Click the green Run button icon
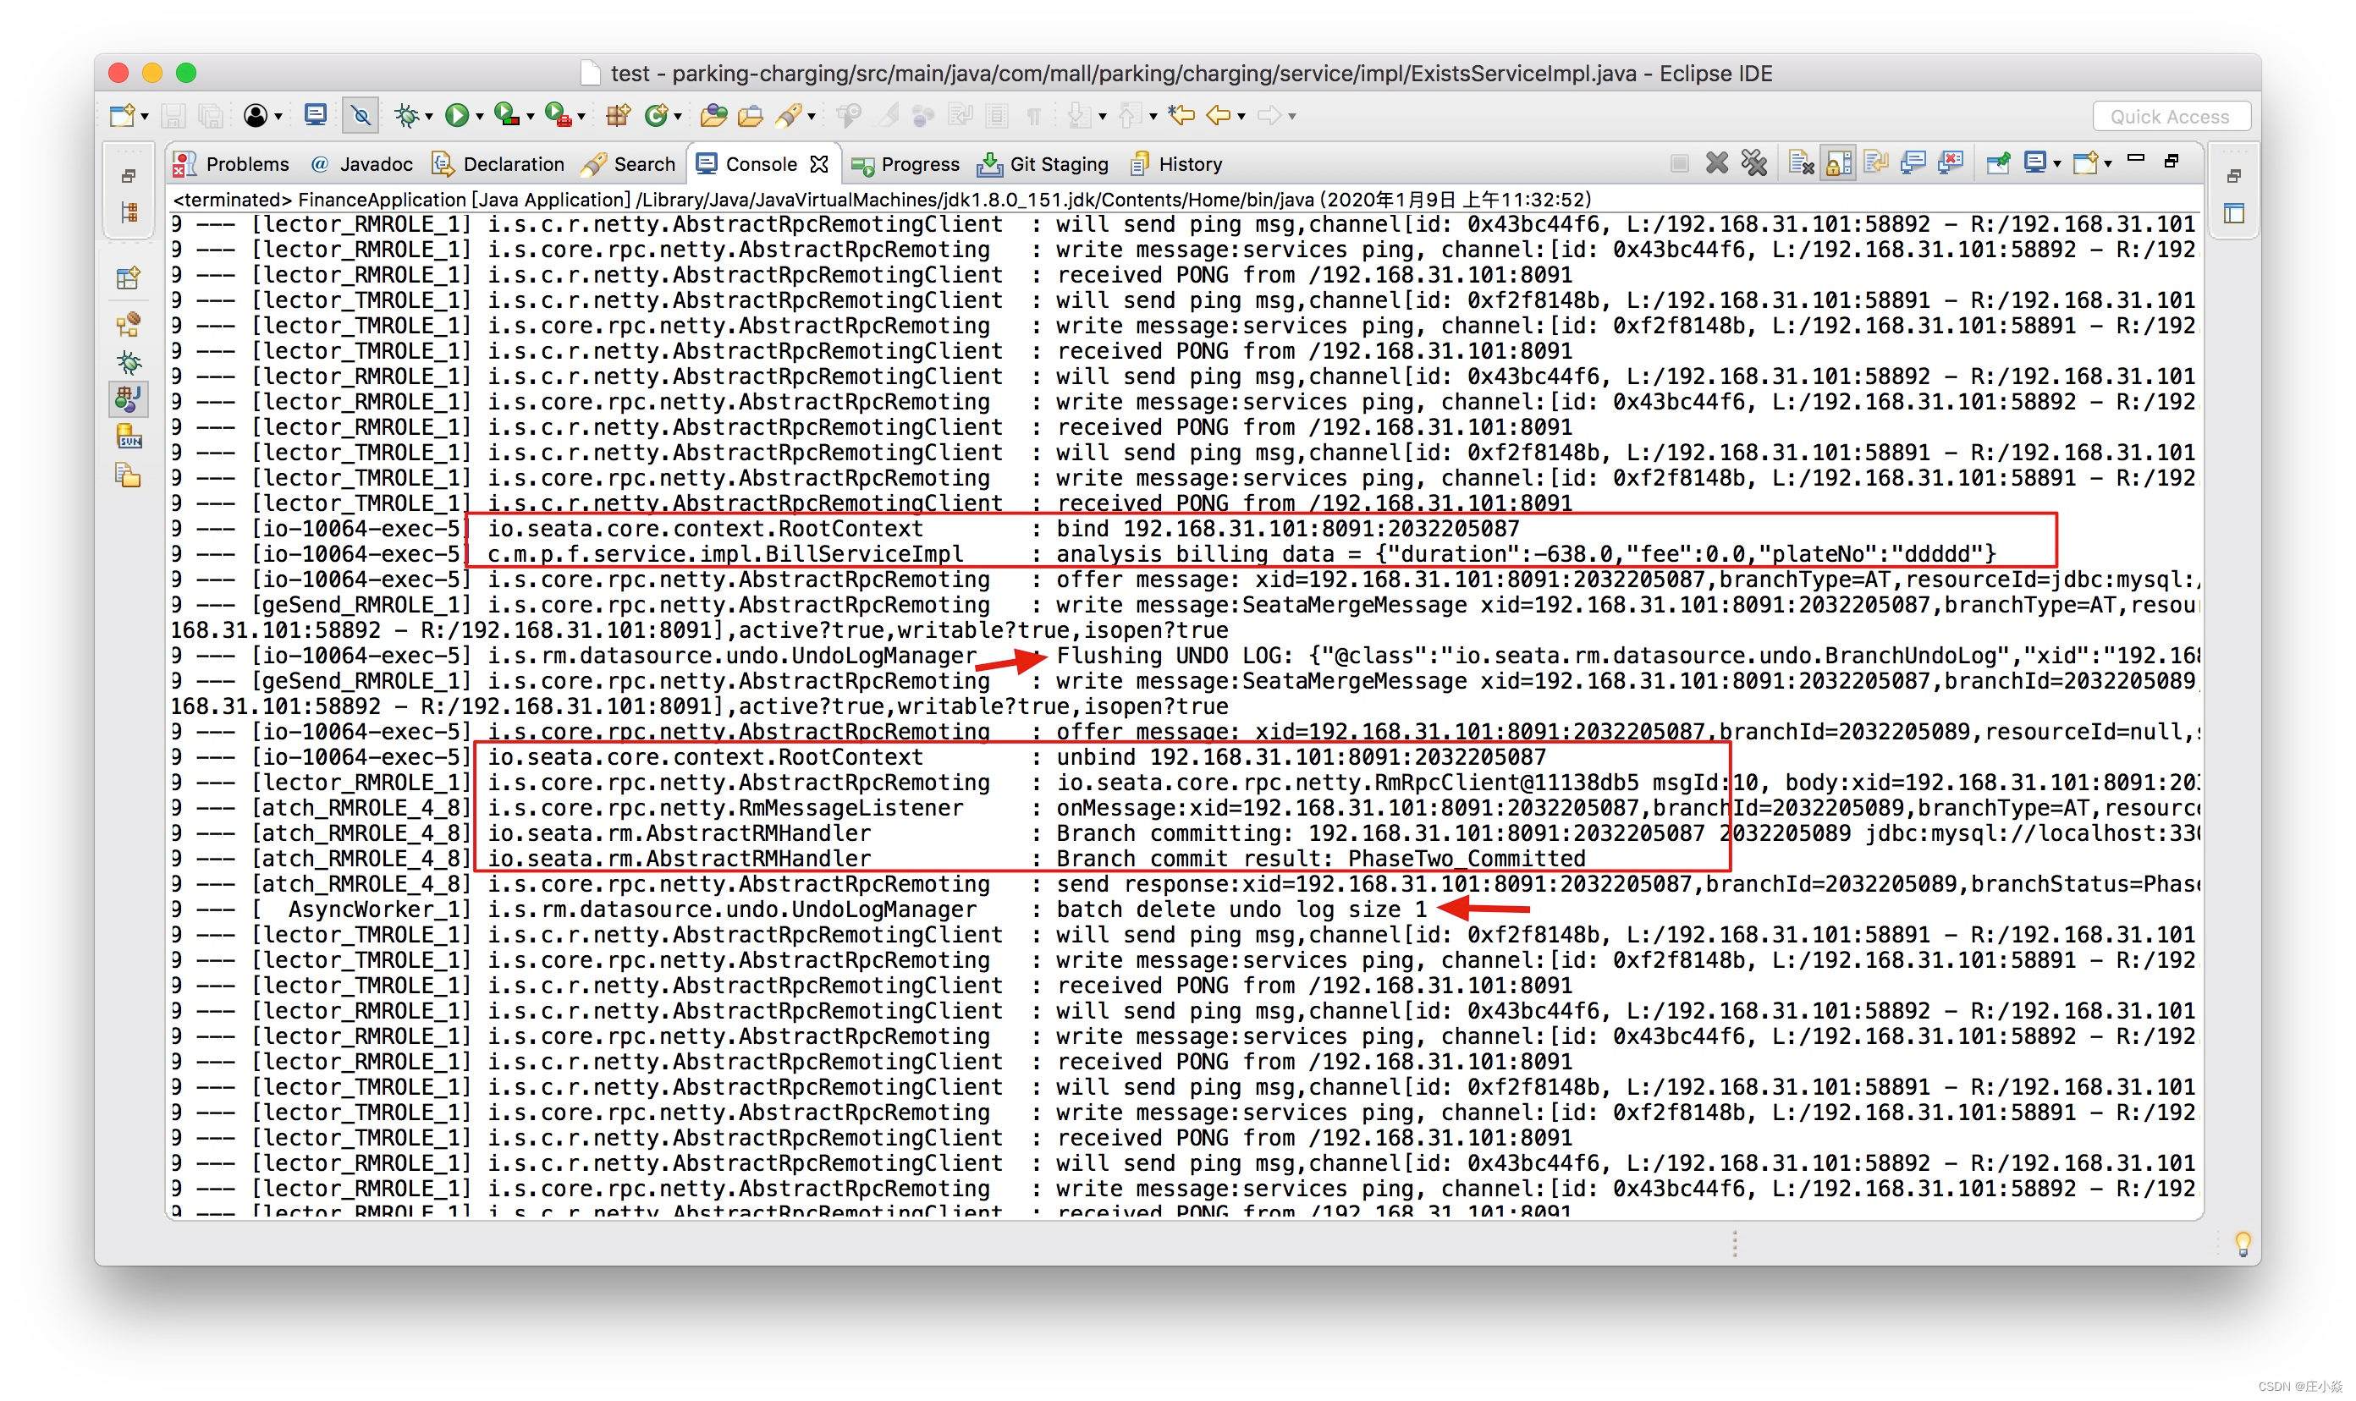This screenshot has width=2356, height=1401. (x=457, y=115)
